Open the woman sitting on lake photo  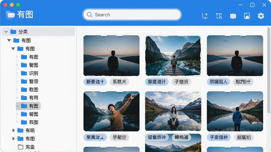(x=173, y=111)
